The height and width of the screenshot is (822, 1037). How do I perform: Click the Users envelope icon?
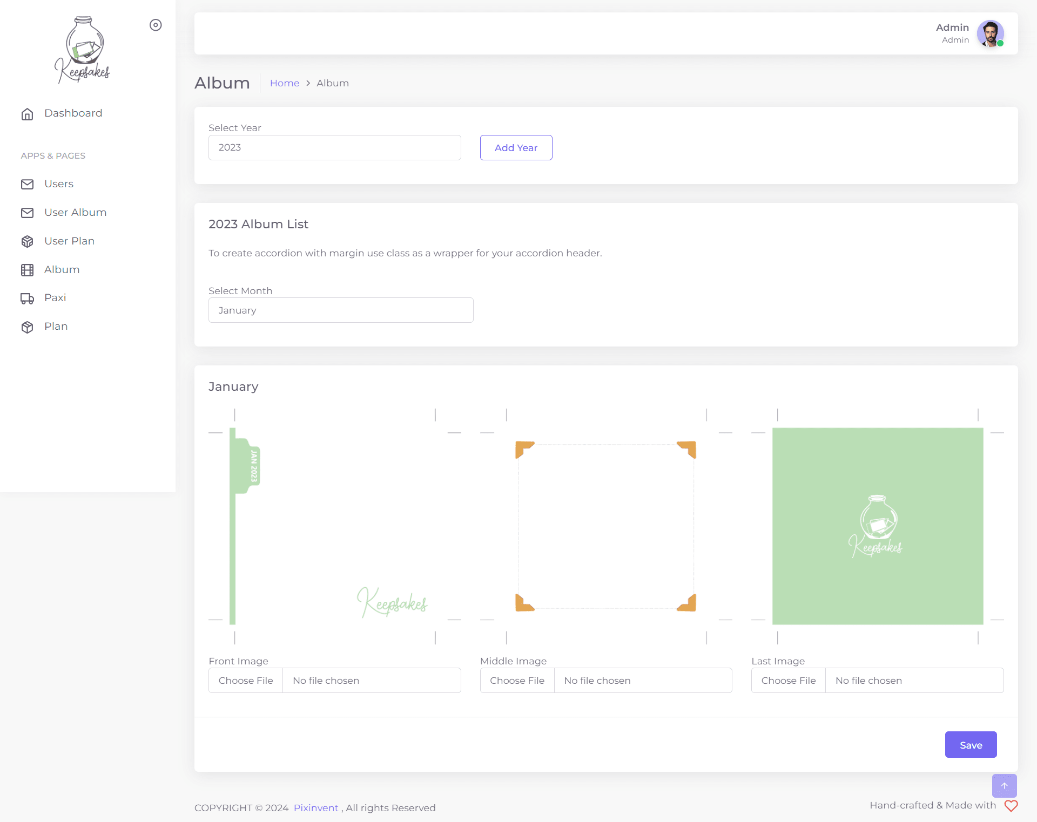point(27,184)
